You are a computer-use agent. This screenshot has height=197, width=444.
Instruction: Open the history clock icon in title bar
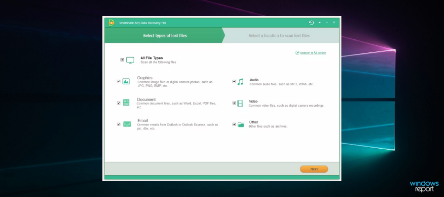(x=311, y=23)
